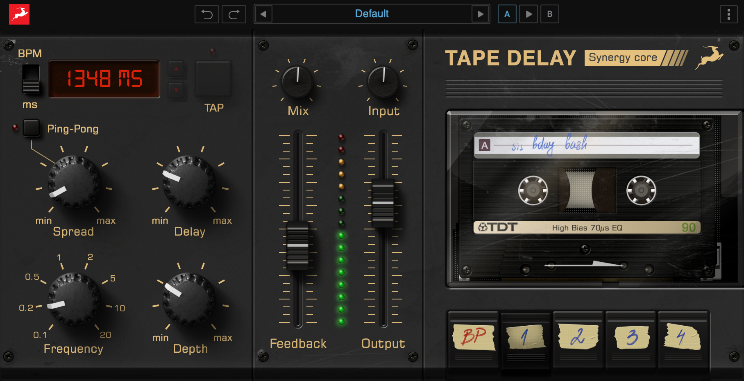Increase delay time with up arrow

pyautogui.click(x=176, y=69)
